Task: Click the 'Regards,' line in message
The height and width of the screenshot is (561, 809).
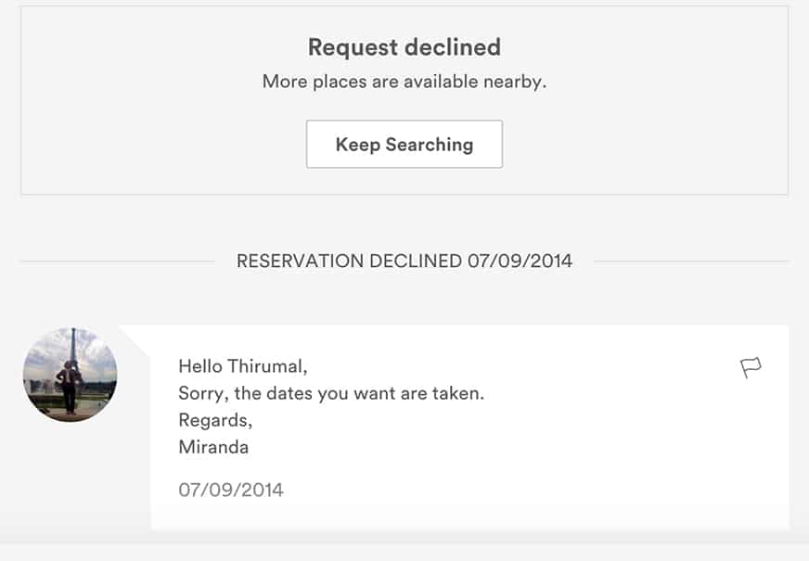Action: coord(215,420)
